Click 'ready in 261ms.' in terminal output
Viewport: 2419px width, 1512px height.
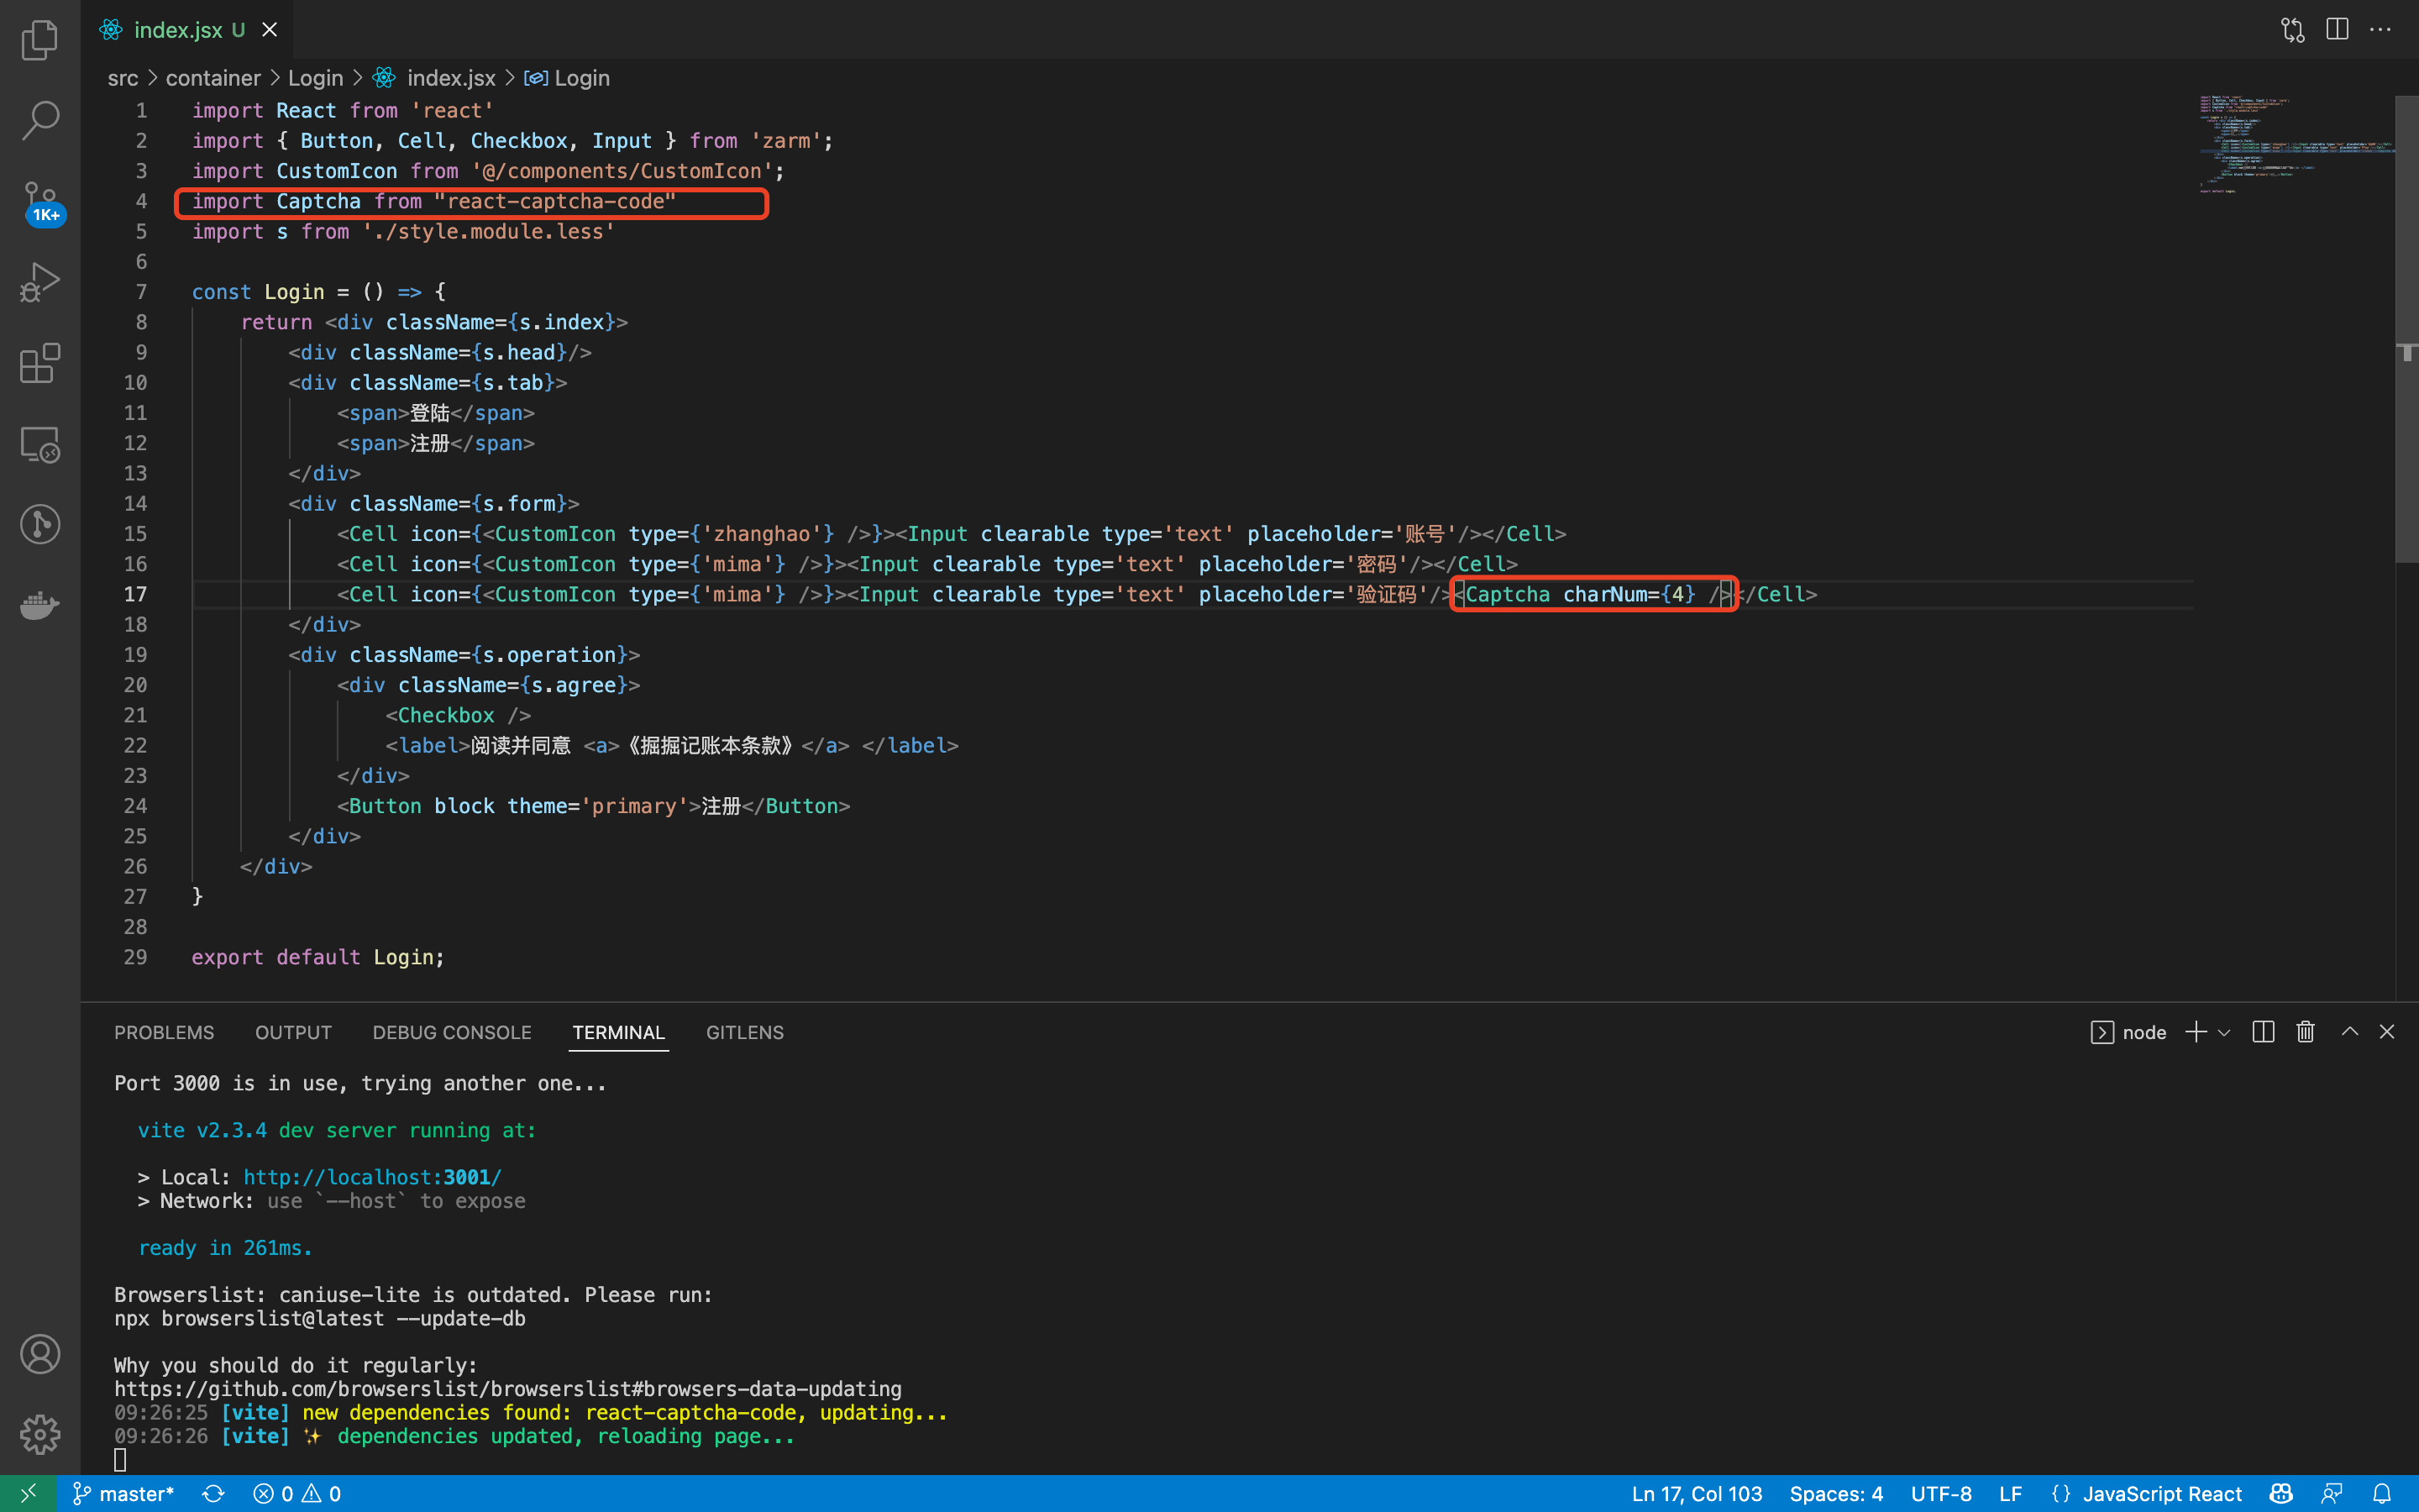tap(225, 1248)
